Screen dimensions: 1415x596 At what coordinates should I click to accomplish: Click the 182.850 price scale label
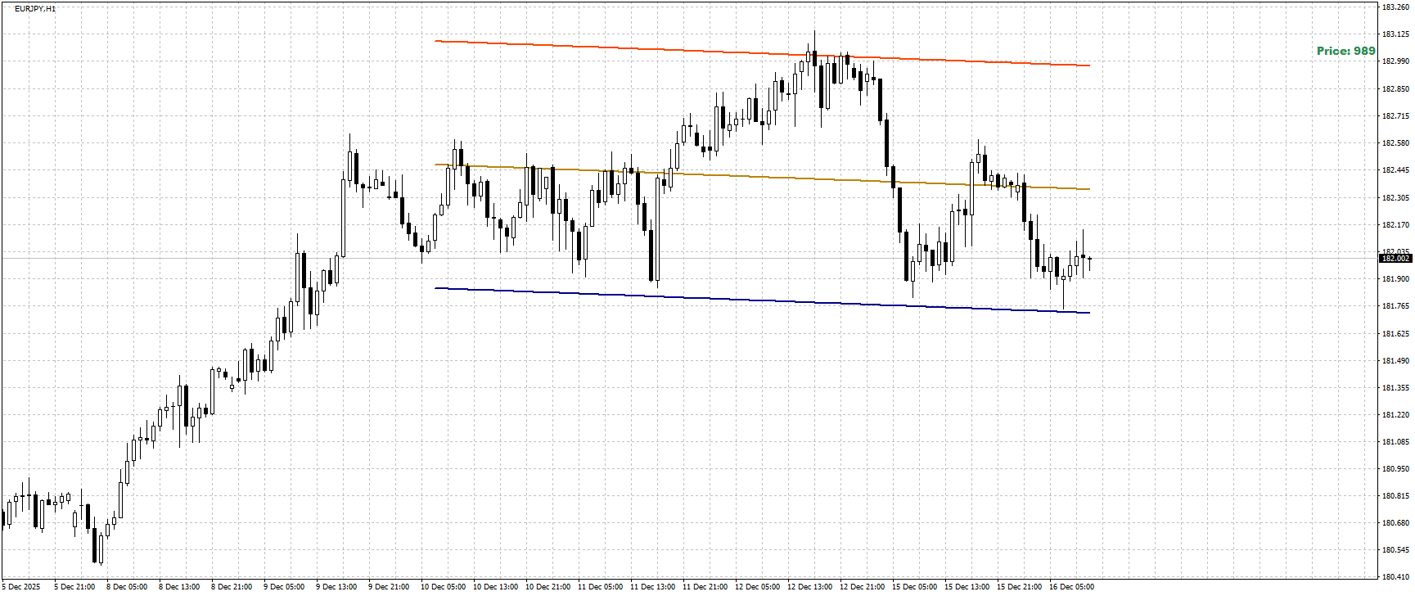pyautogui.click(x=1395, y=89)
